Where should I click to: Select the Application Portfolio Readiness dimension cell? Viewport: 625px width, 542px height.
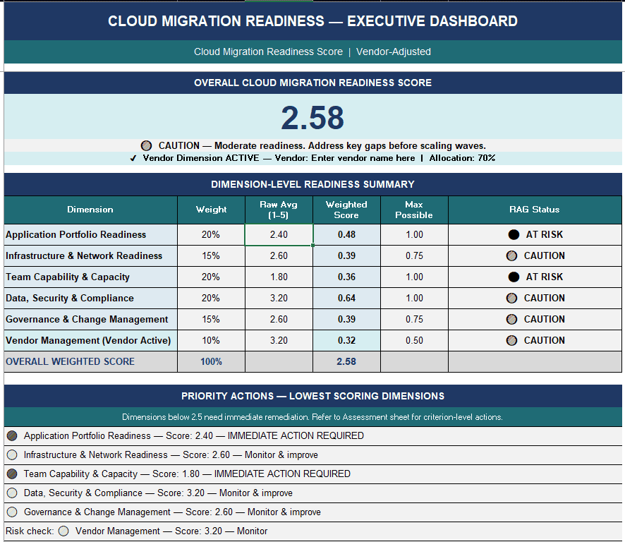[90, 234]
